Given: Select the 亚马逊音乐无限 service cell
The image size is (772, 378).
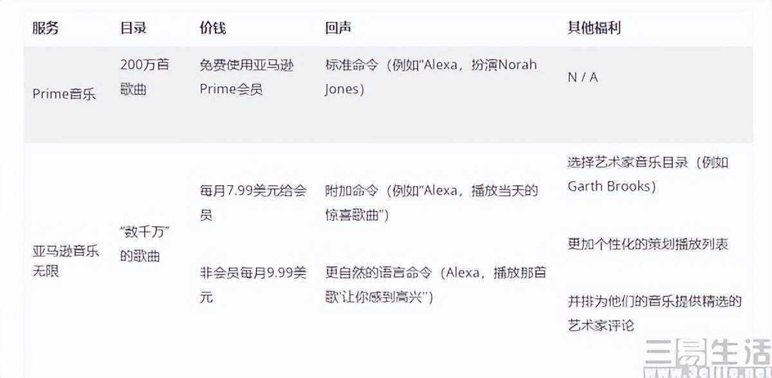Looking at the screenshot, I should [65, 261].
